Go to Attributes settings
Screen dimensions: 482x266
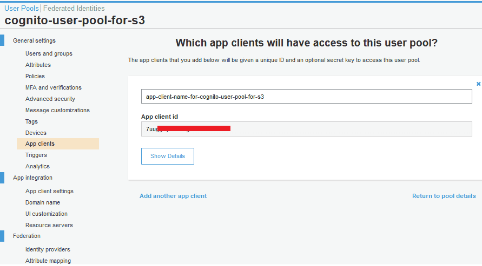[x=38, y=65]
